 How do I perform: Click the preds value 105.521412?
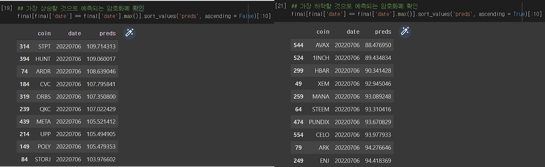[x=101, y=122]
